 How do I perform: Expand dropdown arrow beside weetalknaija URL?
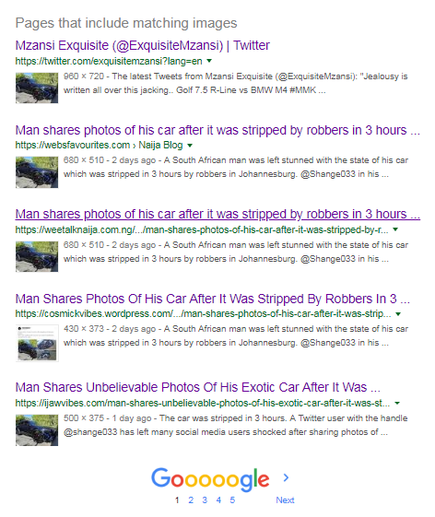395,229
